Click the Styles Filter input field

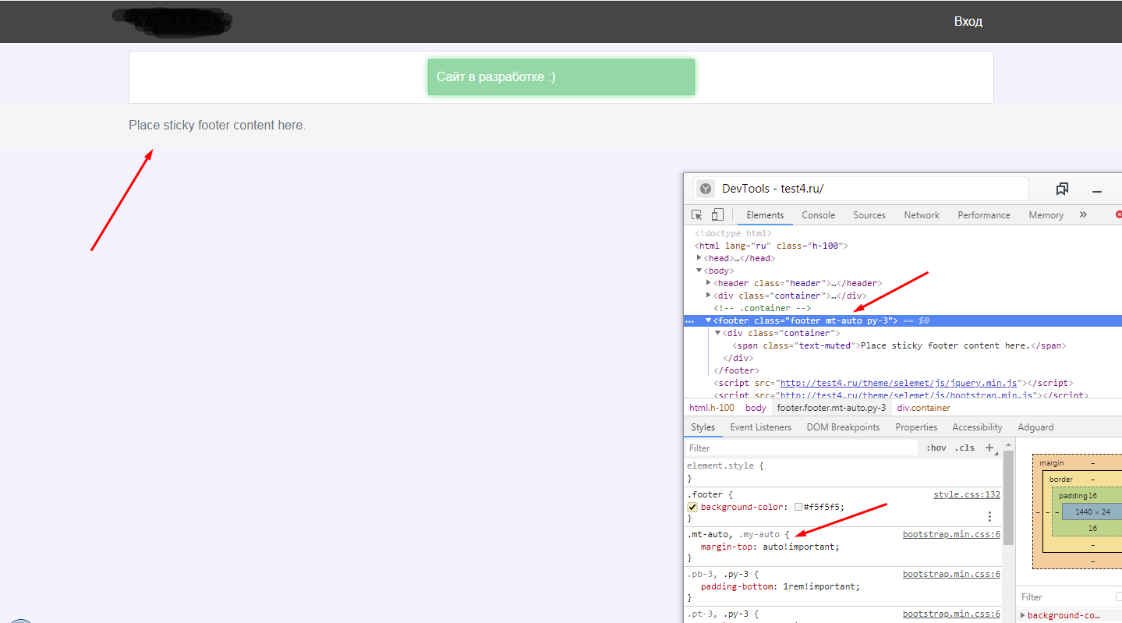point(802,448)
